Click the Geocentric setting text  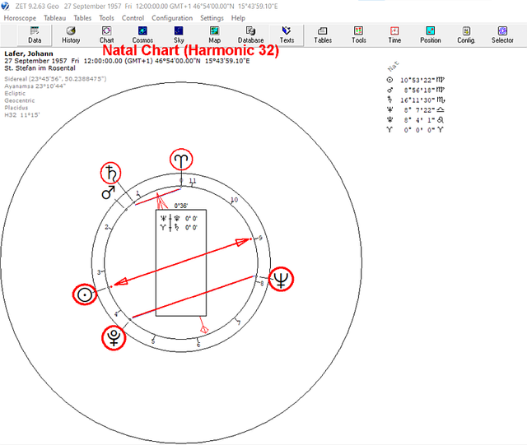tap(20, 100)
